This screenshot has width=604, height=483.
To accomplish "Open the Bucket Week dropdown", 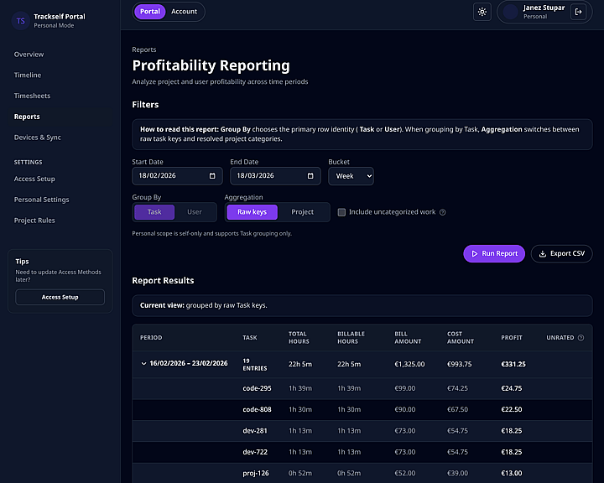I will click(x=351, y=176).
